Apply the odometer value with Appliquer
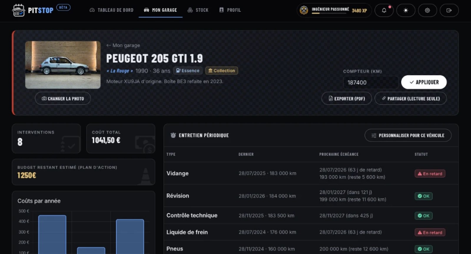Image resolution: width=471 pixels, height=254 pixels. [x=424, y=82]
